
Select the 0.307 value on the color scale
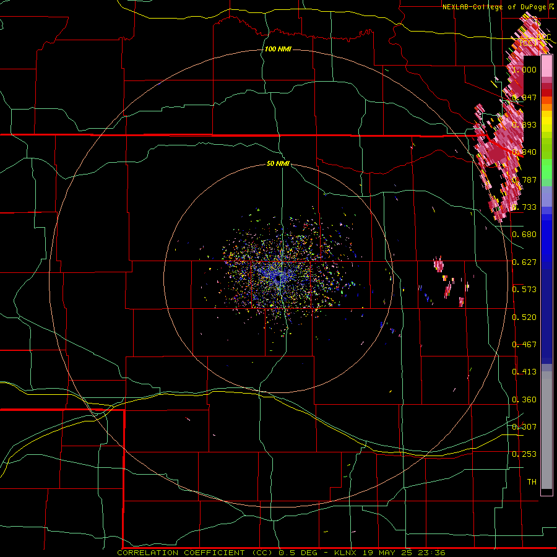coord(524,427)
